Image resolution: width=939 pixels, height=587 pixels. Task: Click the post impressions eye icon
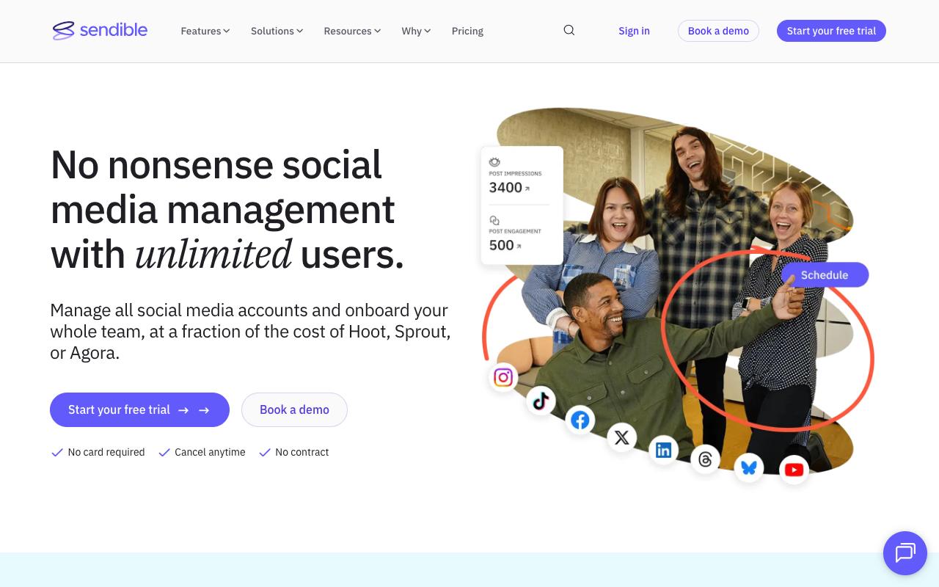tap(494, 162)
